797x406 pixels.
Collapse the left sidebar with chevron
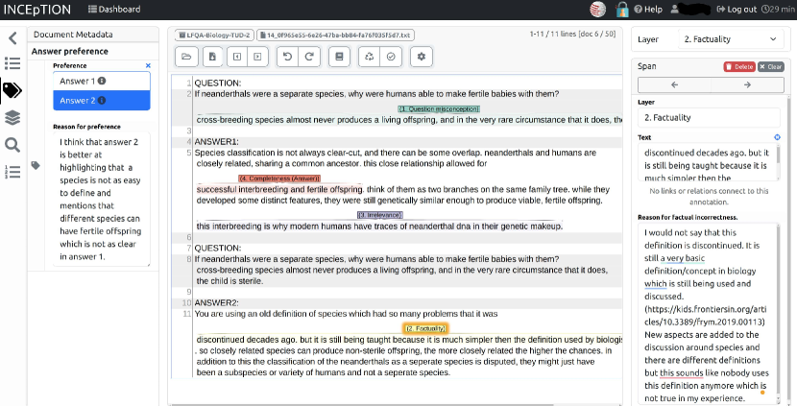click(x=12, y=38)
